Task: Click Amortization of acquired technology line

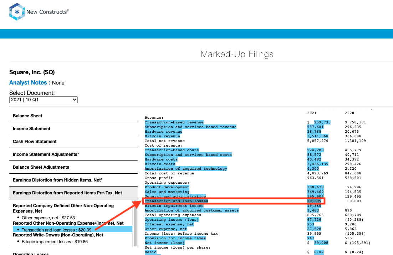Action: click(186, 168)
